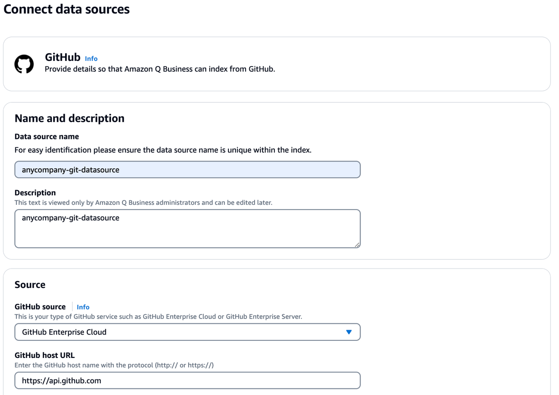Screen dimensions: 559x395
Task: Click the 'Name and description' section heading
Action: point(69,118)
